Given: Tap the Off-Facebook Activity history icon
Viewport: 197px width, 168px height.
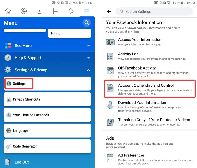Looking at the screenshot, I should 110,71.
